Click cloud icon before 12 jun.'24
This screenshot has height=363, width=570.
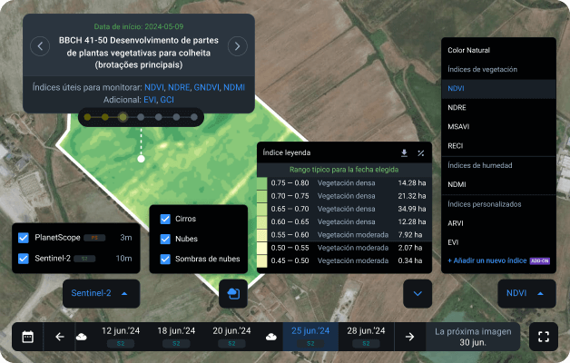(x=82, y=338)
